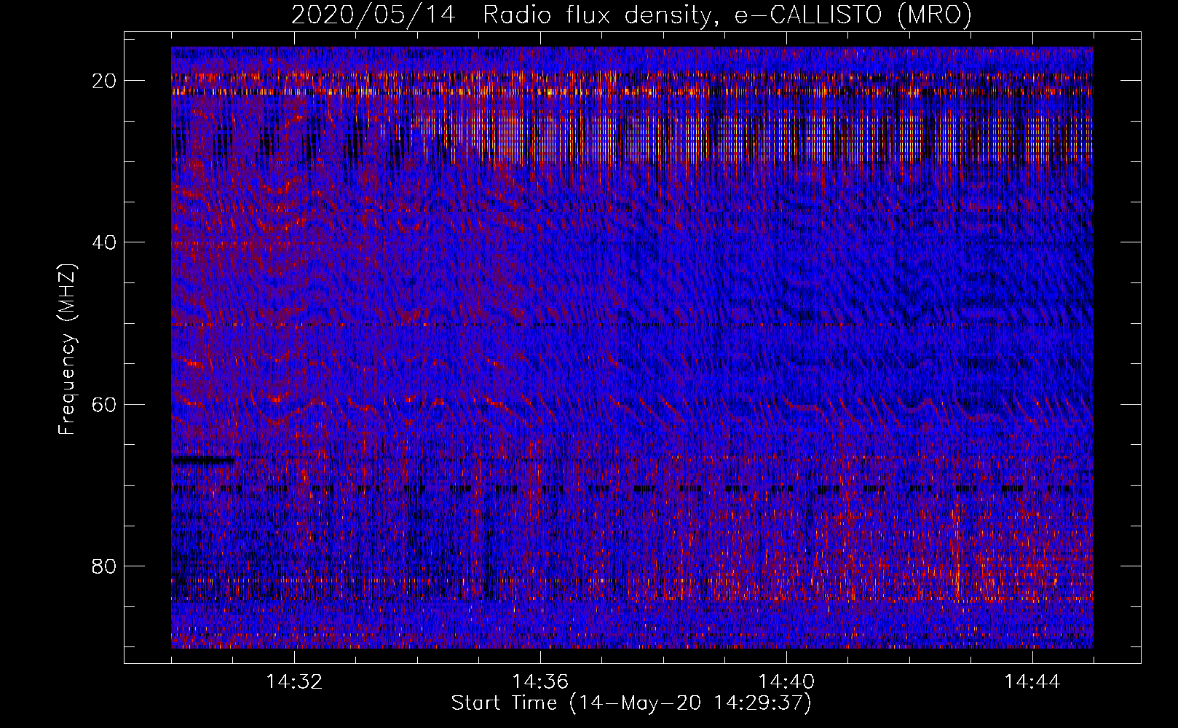1178x728 pixels.
Task: Click the '14:32' time tick label
Action: click(294, 682)
